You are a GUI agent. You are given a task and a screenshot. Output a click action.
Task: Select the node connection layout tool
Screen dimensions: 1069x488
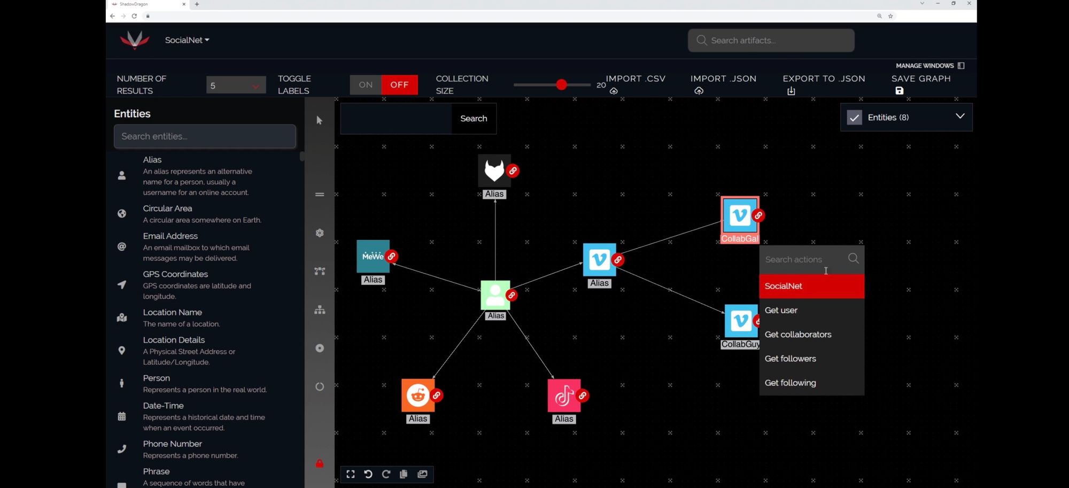[x=319, y=271]
